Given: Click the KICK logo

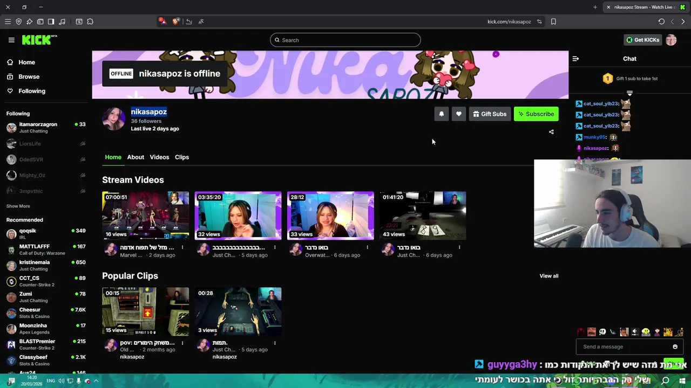Looking at the screenshot, I should [39, 40].
